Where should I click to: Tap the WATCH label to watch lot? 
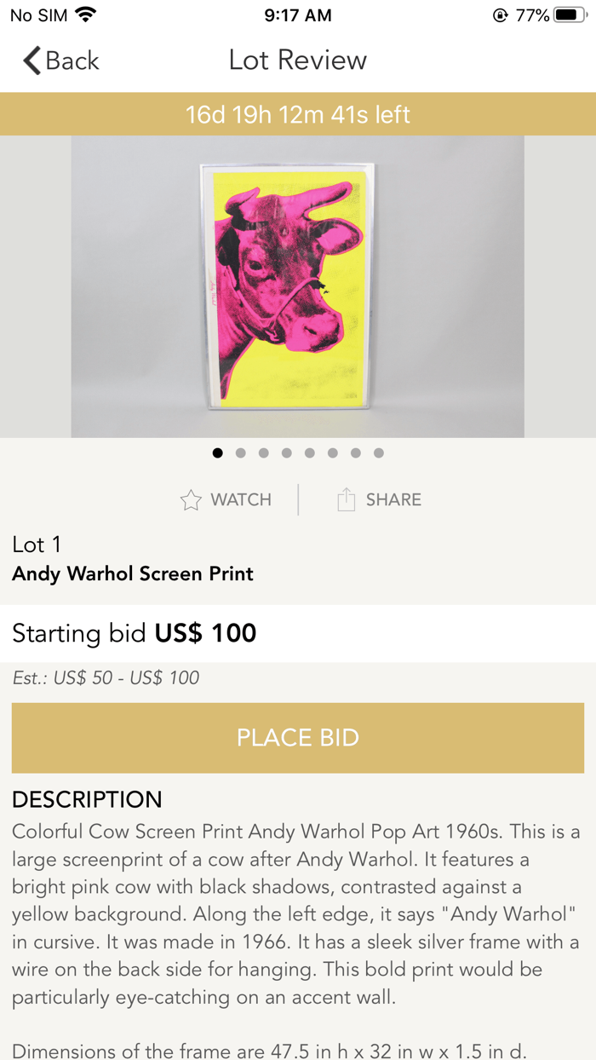tap(241, 500)
